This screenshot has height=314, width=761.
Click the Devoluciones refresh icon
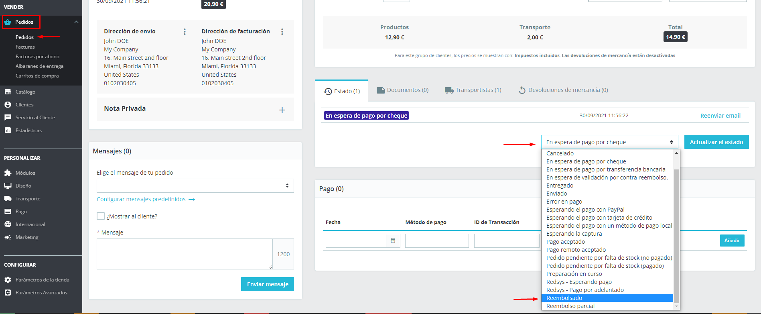pos(522,90)
